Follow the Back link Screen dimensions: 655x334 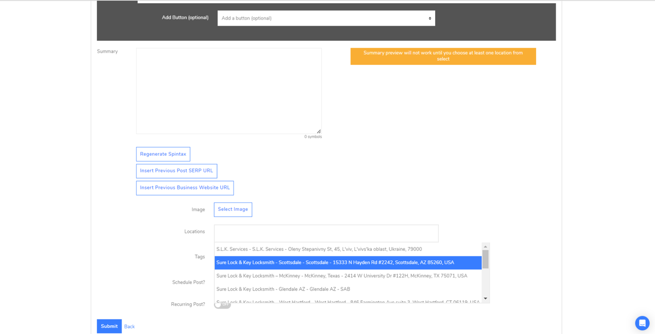pos(129,327)
